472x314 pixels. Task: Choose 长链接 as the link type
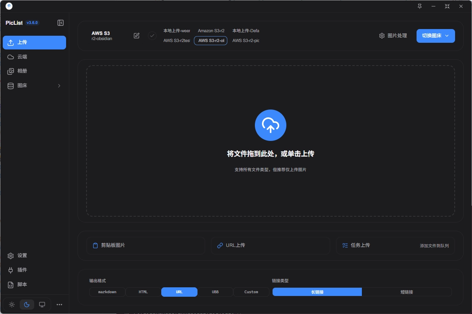317,292
